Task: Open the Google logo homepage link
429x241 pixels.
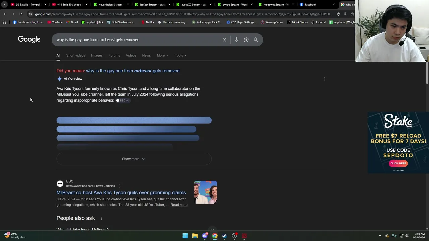Action: pos(29,39)
